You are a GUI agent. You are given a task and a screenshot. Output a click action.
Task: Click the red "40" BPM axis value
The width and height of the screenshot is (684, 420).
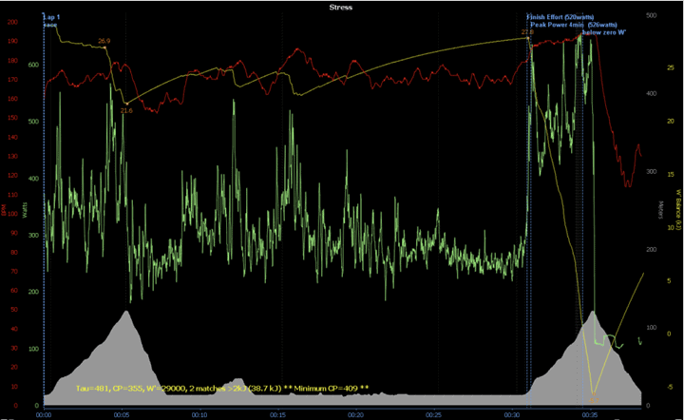14,329
